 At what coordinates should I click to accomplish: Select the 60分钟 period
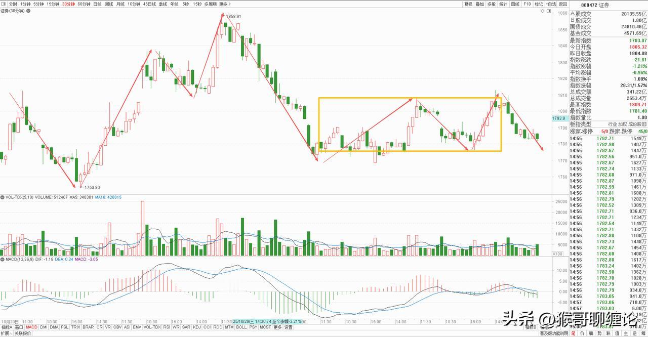[x=84, y=4]
